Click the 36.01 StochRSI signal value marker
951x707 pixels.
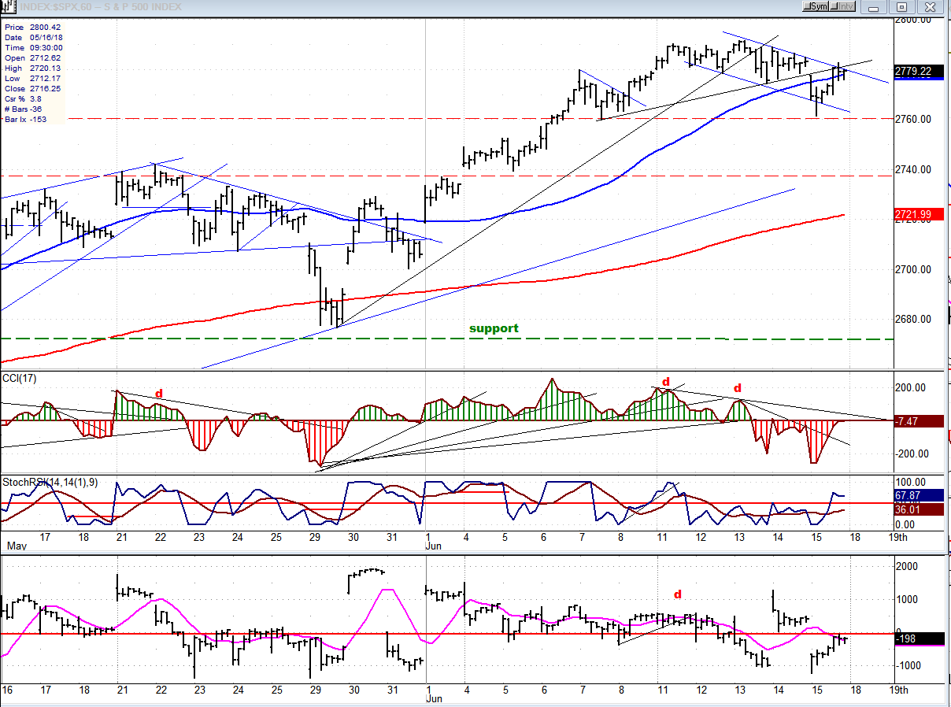[913, 509]
